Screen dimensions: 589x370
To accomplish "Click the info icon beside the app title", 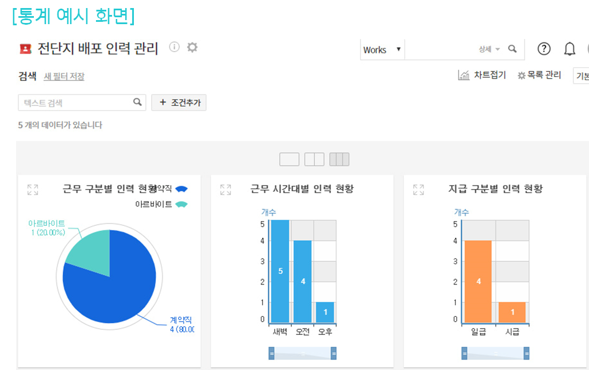I will pyautogui.click(x=174, y=47).
